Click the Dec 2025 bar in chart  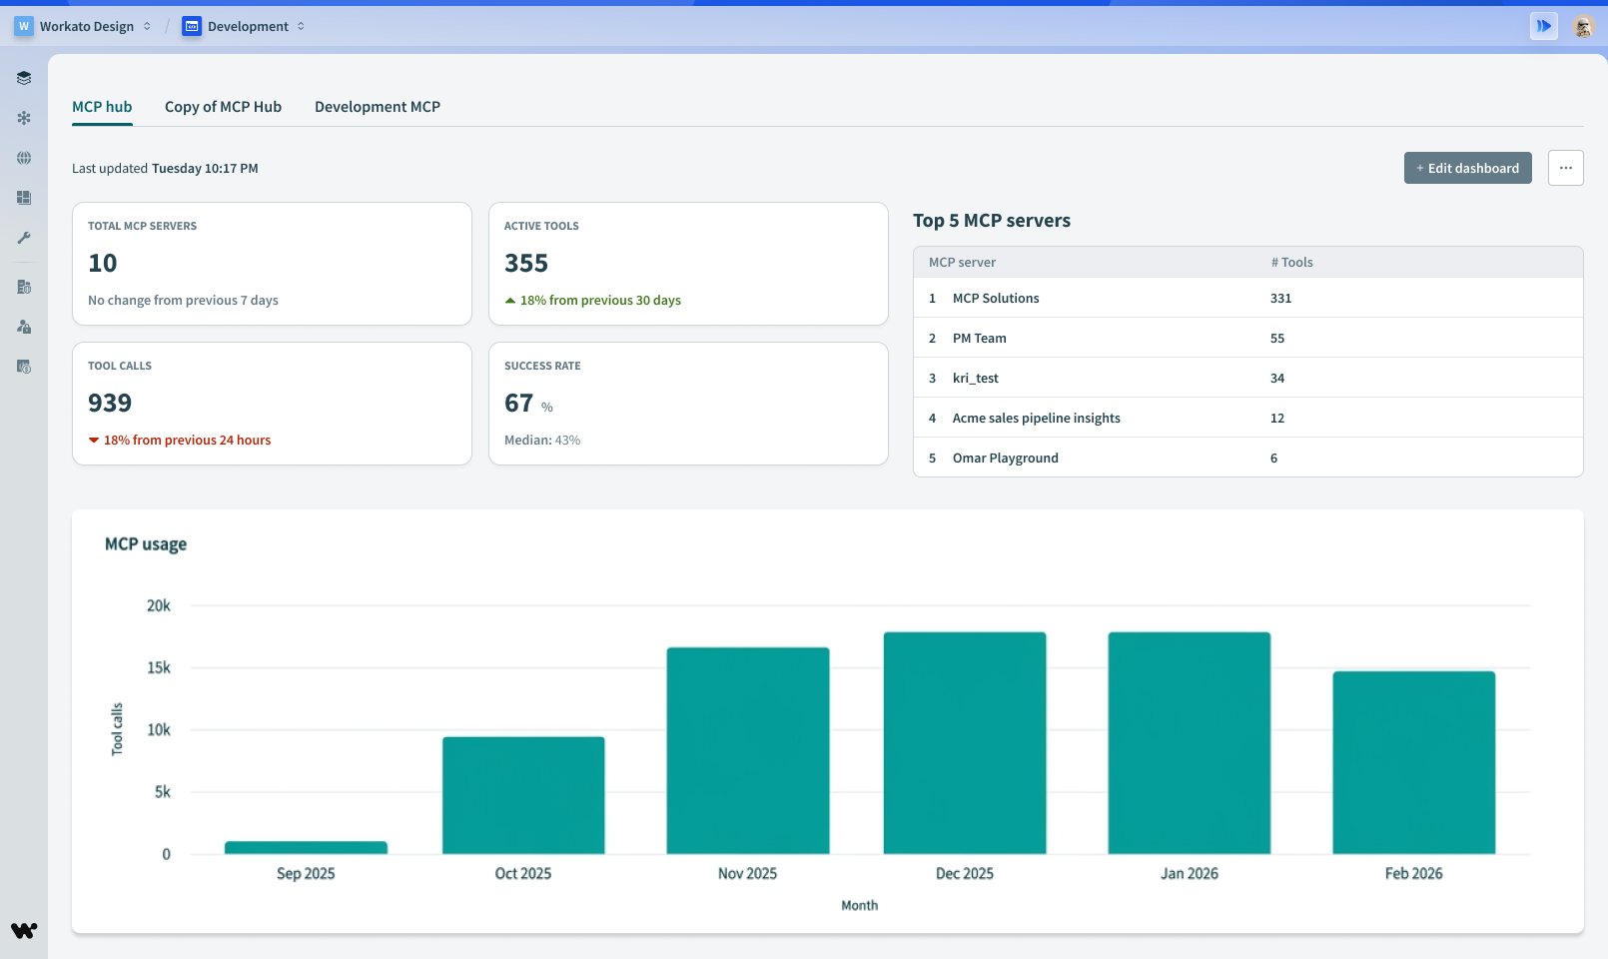coord(965,743)
